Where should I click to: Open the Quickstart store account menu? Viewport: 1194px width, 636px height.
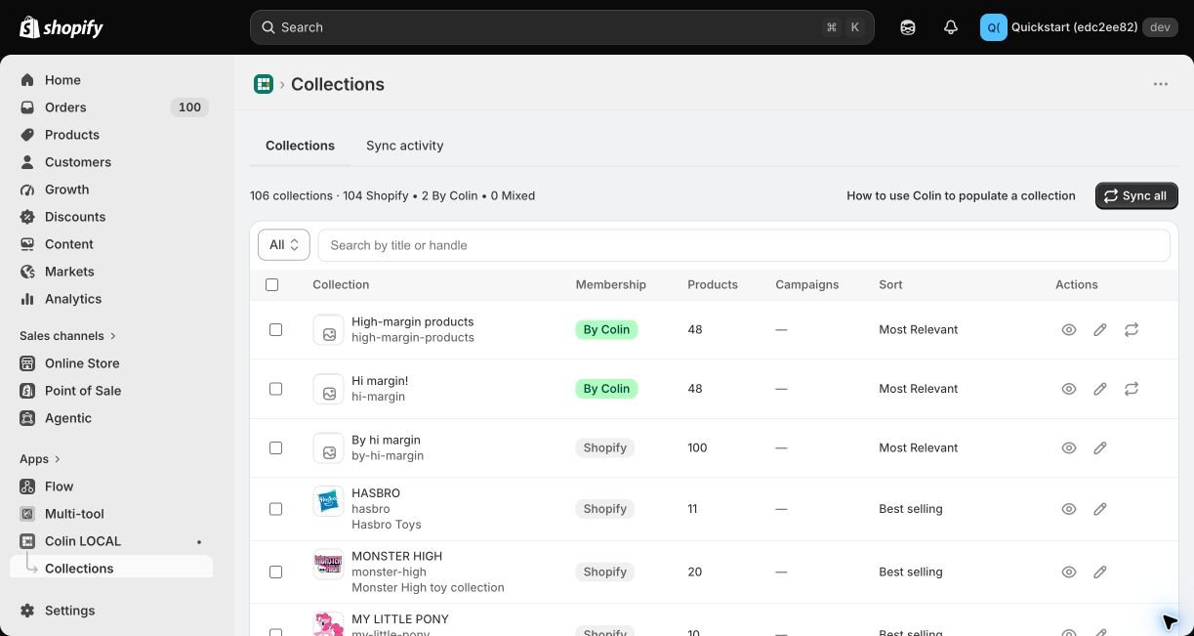(1078, 27)
